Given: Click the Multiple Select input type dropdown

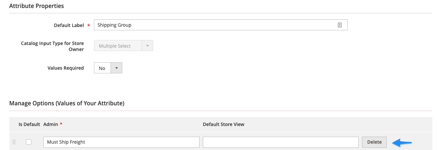Looking at the screenshot, I should [118, 46].
